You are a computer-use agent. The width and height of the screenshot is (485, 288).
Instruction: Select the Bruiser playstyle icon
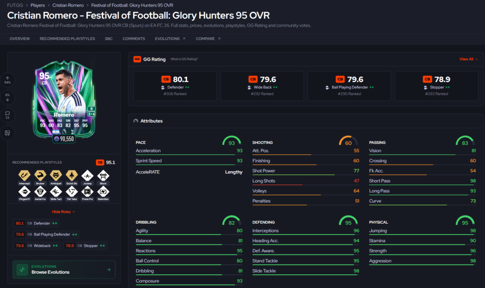coord(40,175)
